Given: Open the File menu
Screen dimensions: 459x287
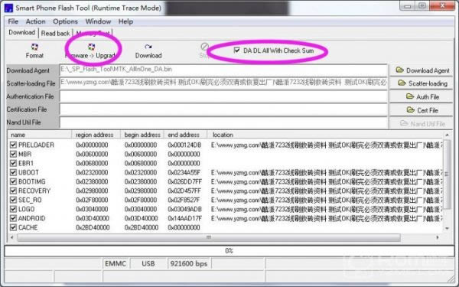Looking at the screenshot, I should coord(13,21).
